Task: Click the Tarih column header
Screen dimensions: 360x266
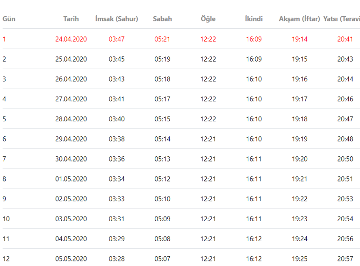Action: click(71, 19)
